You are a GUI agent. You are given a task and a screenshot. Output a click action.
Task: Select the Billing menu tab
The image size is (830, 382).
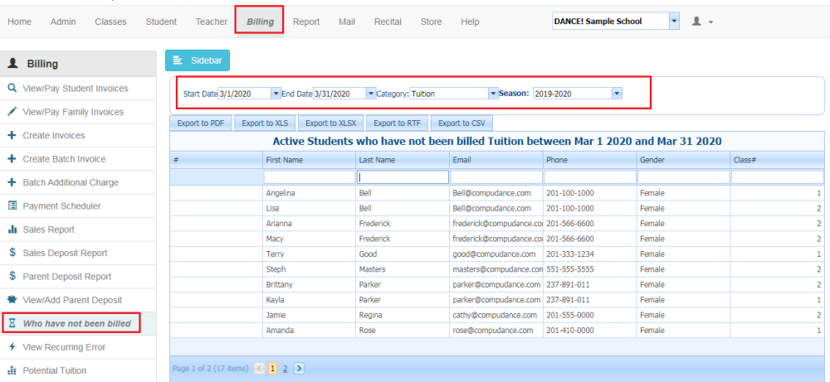pyautogui.click(x=260, y=22)
